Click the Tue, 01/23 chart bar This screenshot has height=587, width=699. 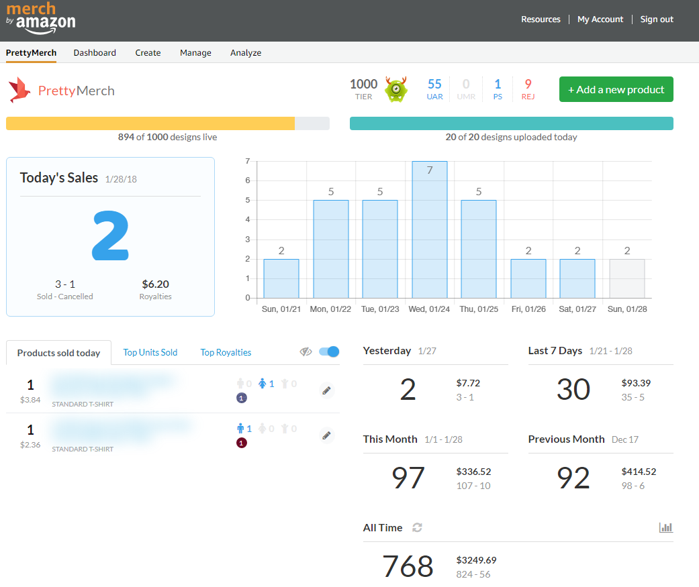[x=380, y=249]
